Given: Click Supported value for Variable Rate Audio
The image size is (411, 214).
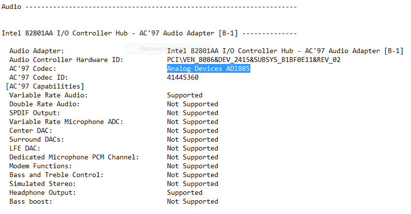Looking at the screenshot, I should click(x=185, y=95).
